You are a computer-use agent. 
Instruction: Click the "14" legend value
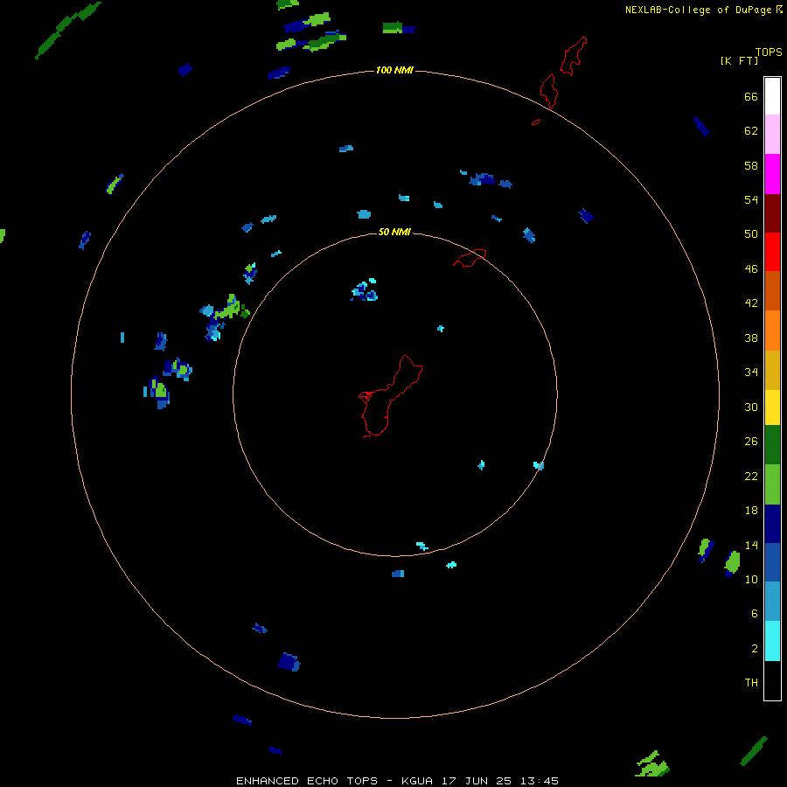[x=751, y=545]
